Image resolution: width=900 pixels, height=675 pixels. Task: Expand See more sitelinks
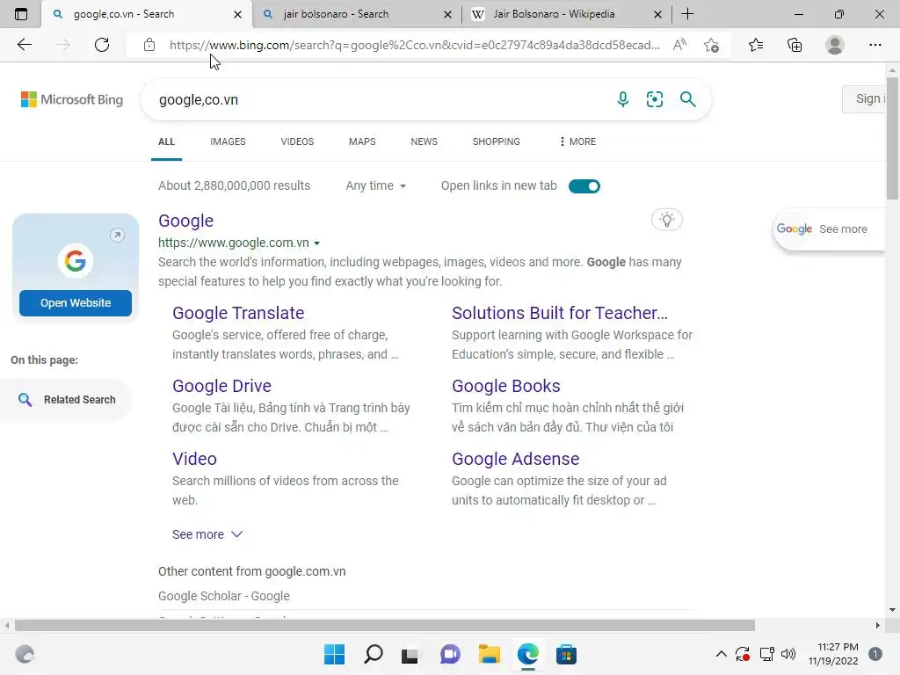click(x=207, y=534)
